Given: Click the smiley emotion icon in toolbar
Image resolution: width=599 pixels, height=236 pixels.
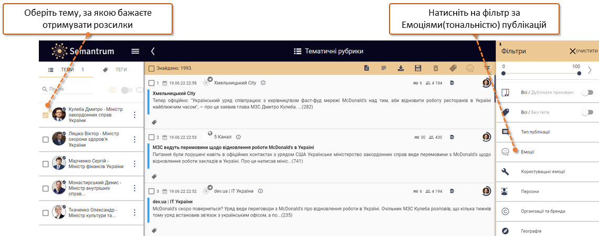Looking at the screenshot, I should tap(470, 68).
